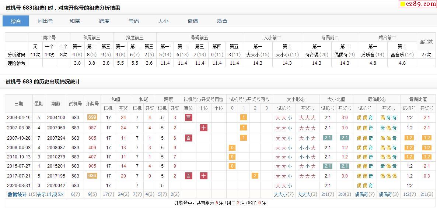437x208 pixels.
Task: Click the highlighted 686 draw number badge
Action: (x=92, y=176)
